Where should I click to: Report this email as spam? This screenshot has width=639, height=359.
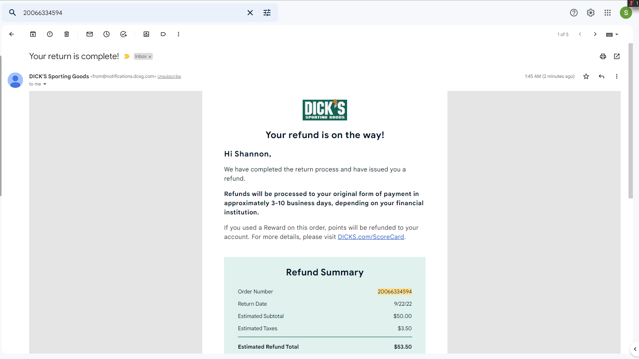tap(50, 34)
